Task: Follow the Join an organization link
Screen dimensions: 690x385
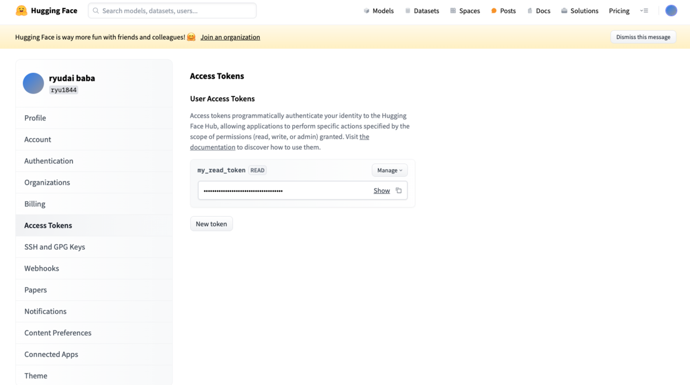Action: click(x=230, y=37)
